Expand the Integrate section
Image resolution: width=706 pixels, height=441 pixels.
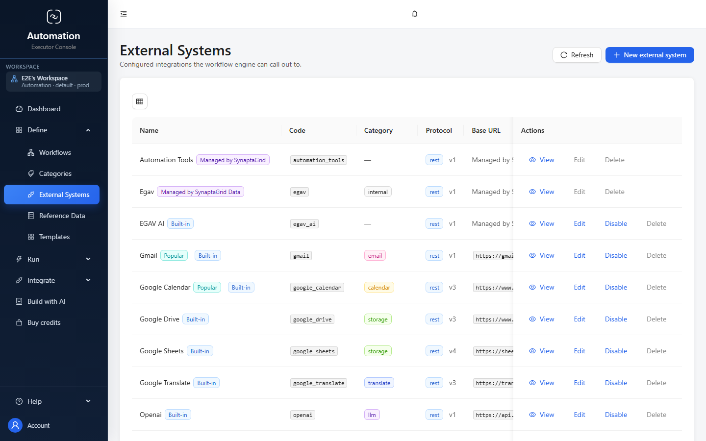(x=54, y=280)
